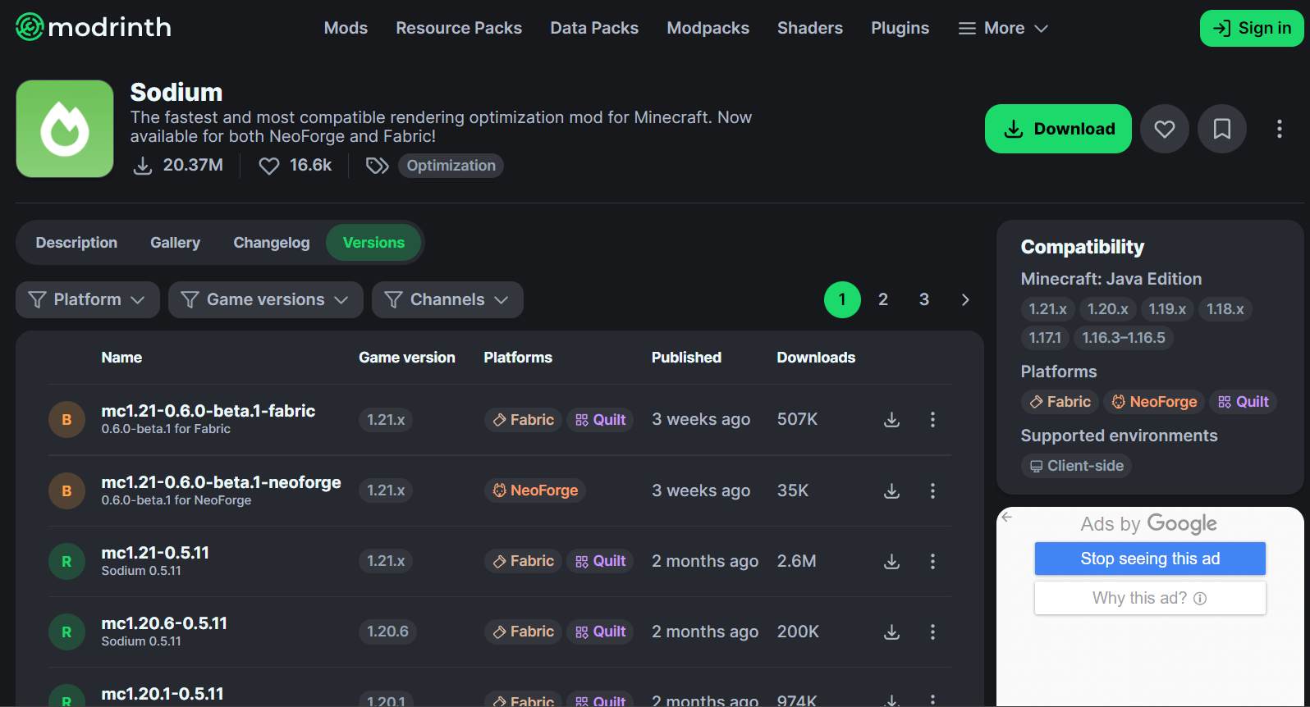The height and width of the screenshot is (707, 1310).
Task: Open the three-dot menu beside bookmark
Action: click(x=1278, y=129)
